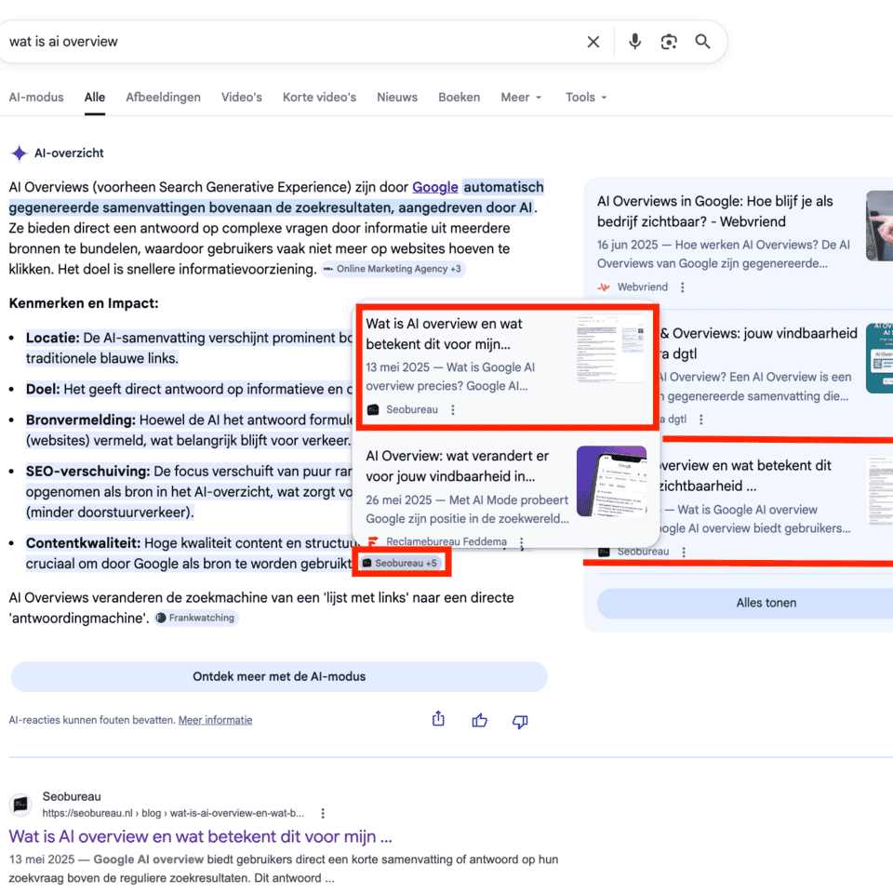Open the three-dot options next to ra dgtl
Image resolution: width=893 pixels, height=893 pixels.
(700, 418)
